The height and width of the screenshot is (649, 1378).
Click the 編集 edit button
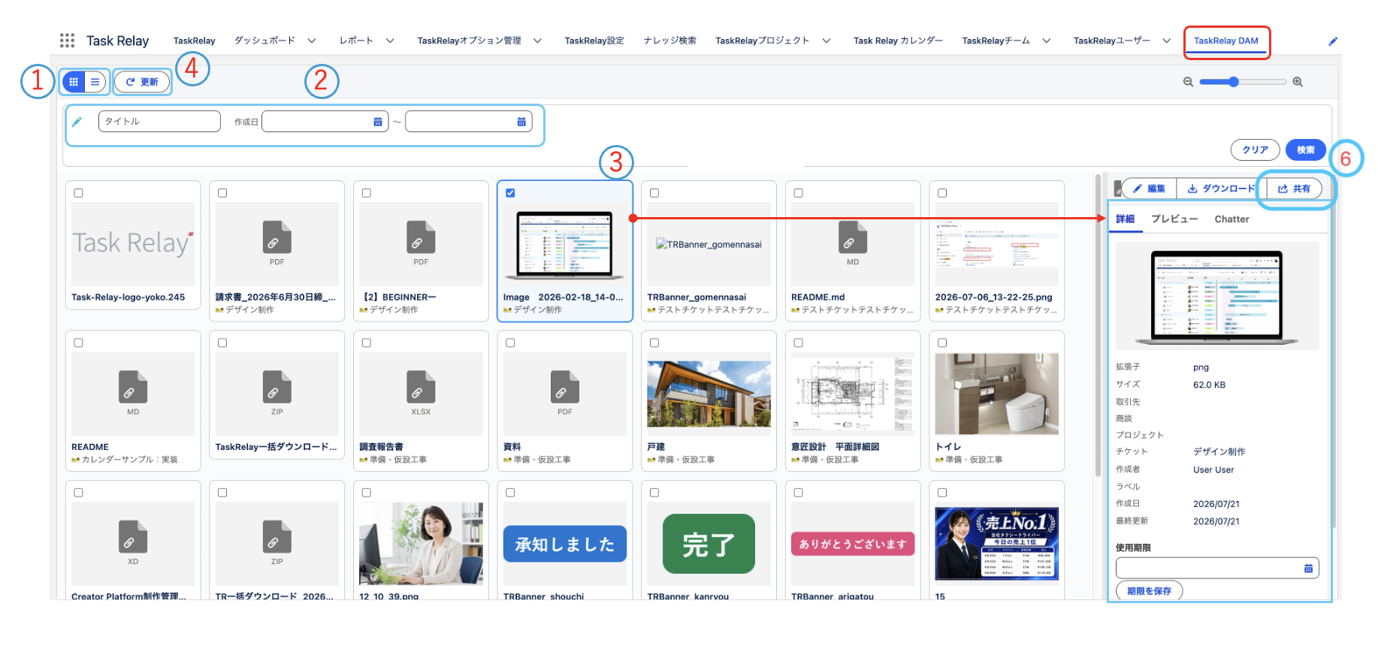coord(1149,189)
